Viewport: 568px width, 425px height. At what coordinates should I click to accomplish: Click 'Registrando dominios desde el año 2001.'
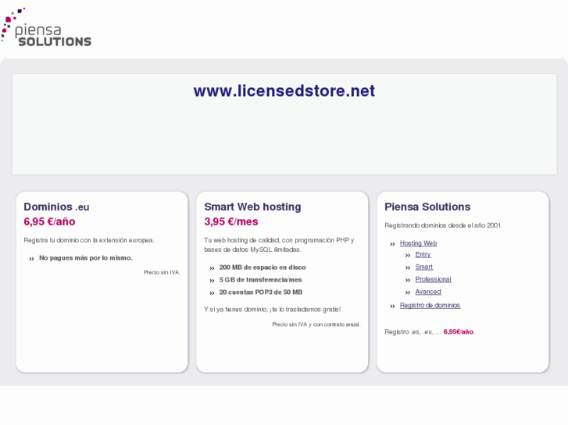pos(444,225)
